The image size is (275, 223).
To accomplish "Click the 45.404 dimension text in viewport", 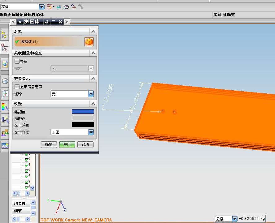I will [135, 102].
